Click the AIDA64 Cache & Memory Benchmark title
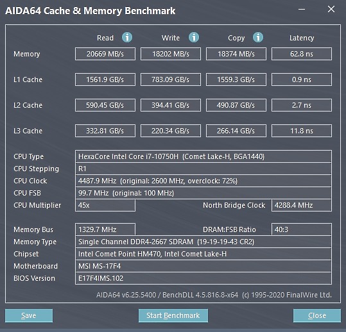 point(91,11)
